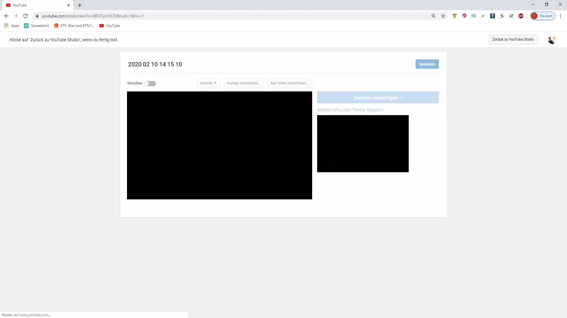Click Vorlage verwenden button
This screenshot has width=567, height=318.
243,83
